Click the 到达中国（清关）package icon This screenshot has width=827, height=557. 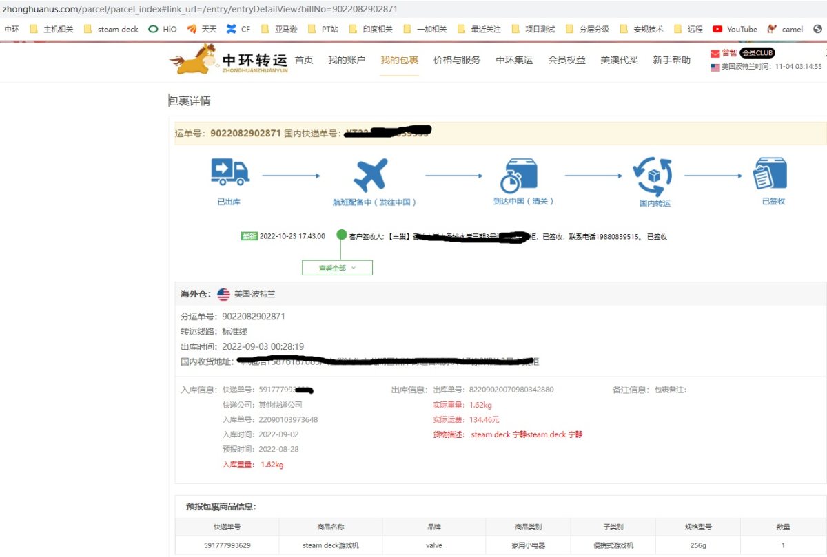520,174
